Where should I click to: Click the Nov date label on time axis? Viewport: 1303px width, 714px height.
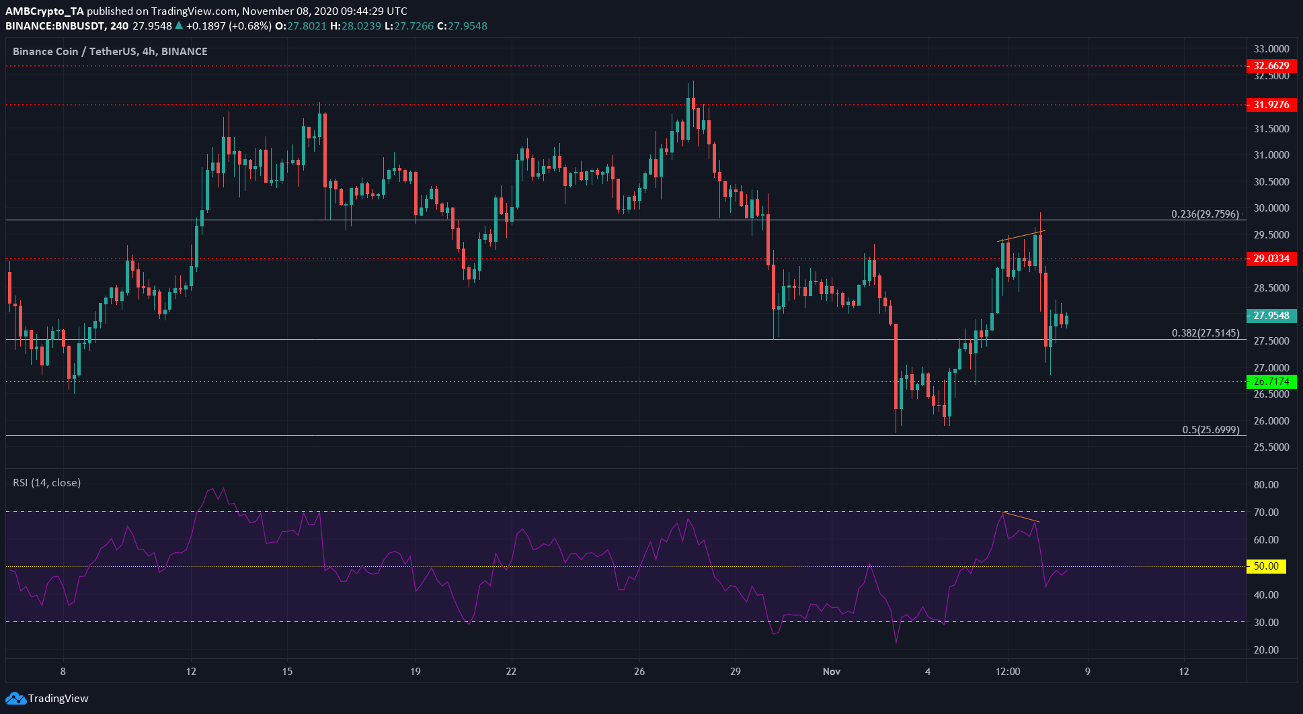(x=832, y=672)
